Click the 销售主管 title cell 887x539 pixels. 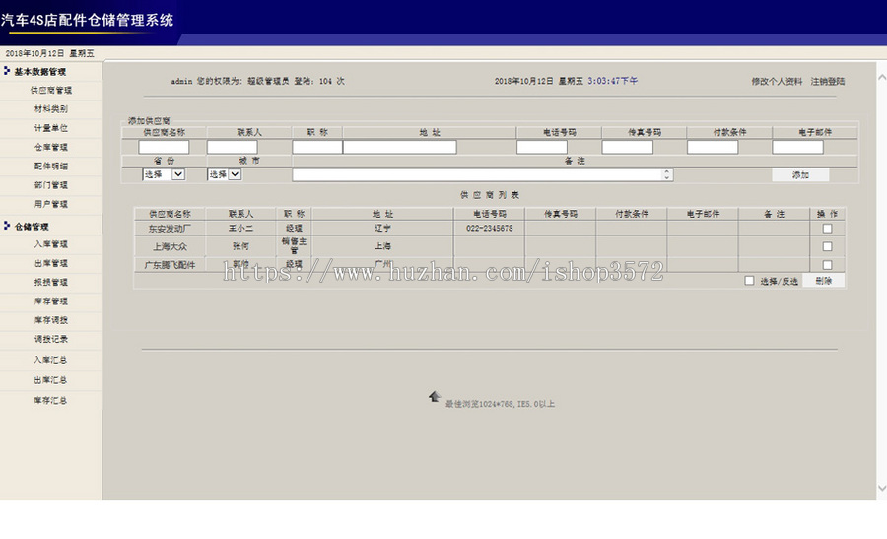pyautogui.click(x=294, y=245)
